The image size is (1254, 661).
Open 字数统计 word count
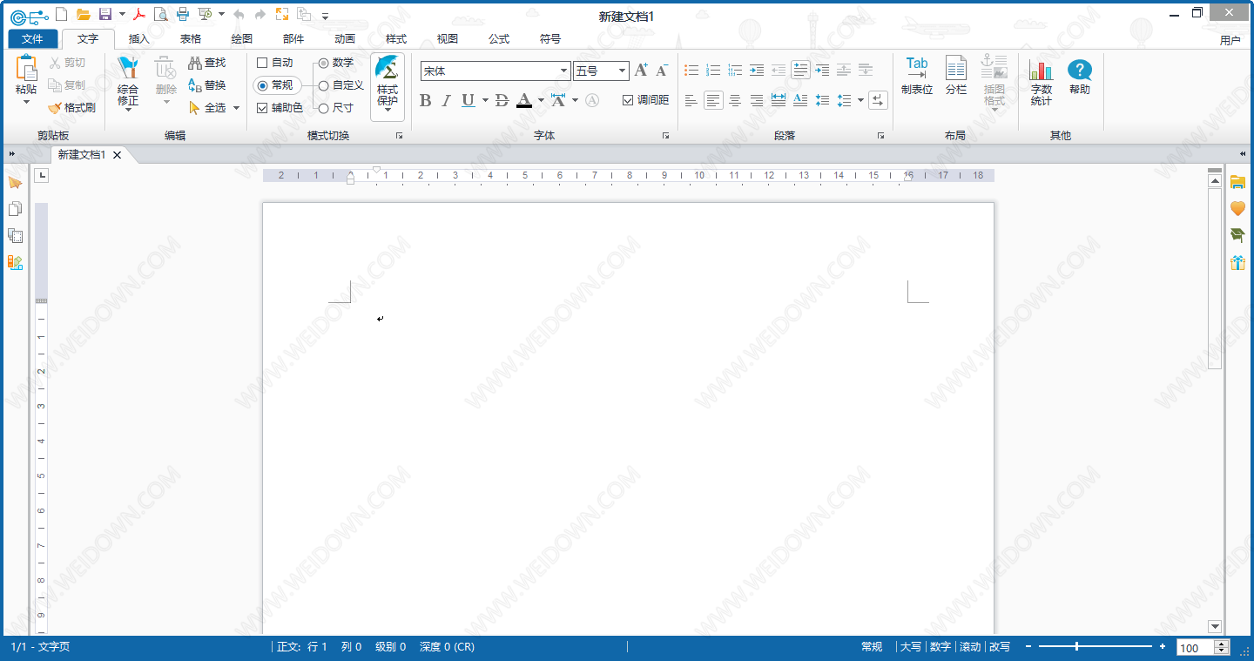coord(1041,82)
